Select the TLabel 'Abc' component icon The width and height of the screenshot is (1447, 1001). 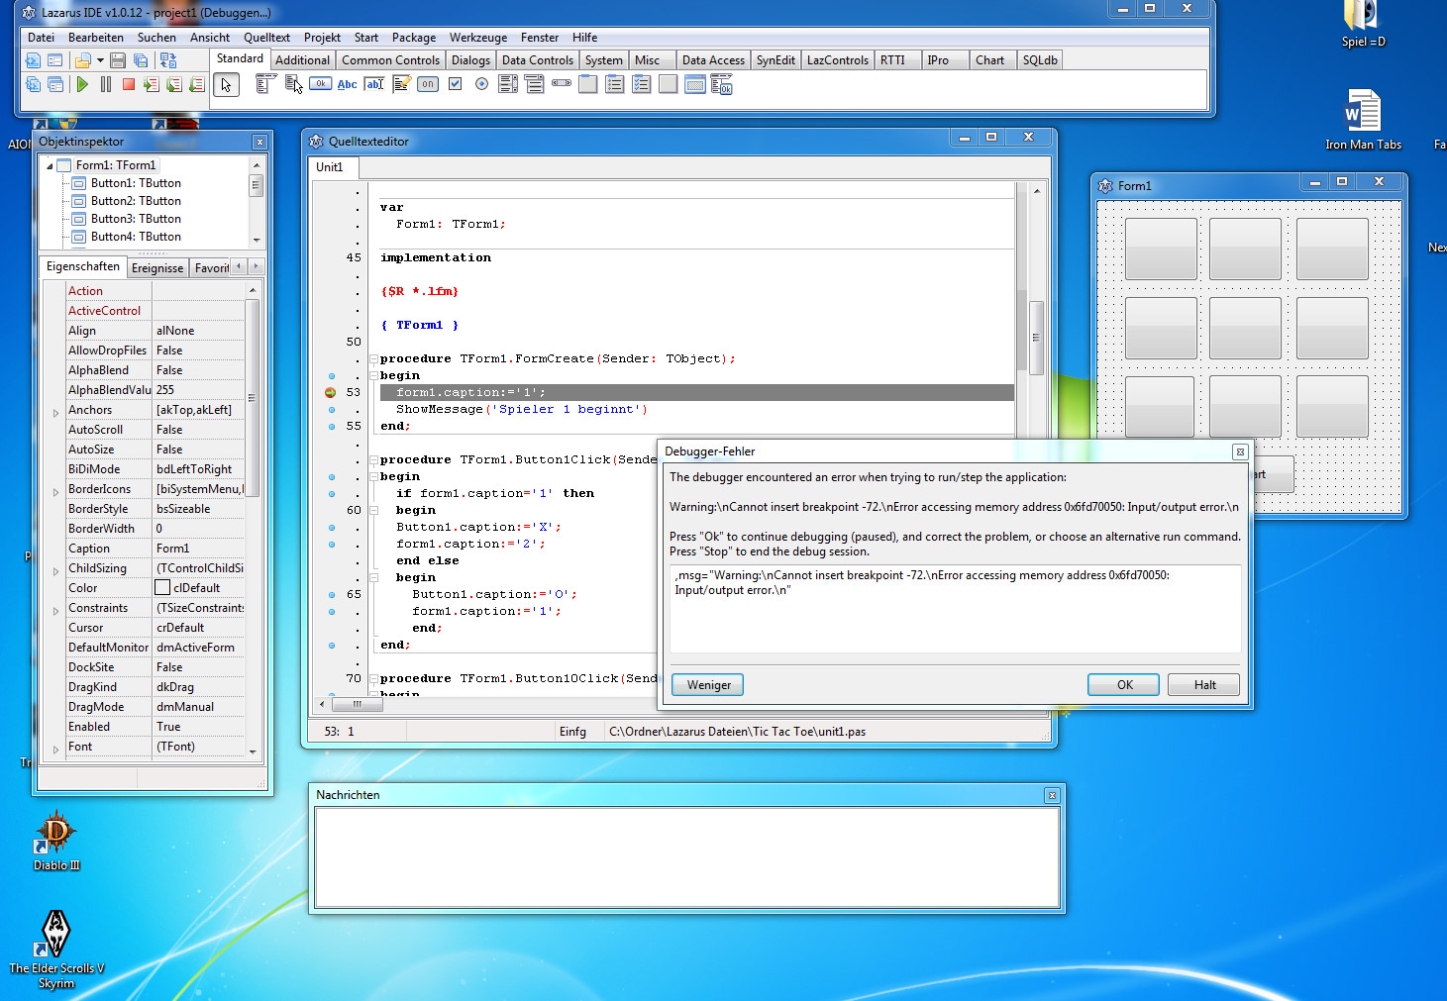pos(347,85)
